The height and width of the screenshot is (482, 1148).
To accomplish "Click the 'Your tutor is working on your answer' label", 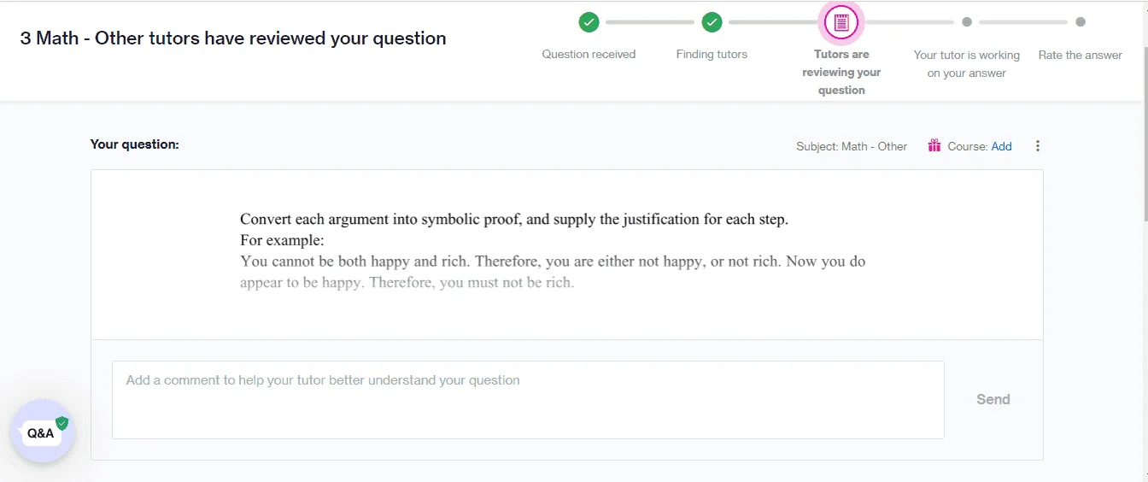I will (x=966, y=64).
